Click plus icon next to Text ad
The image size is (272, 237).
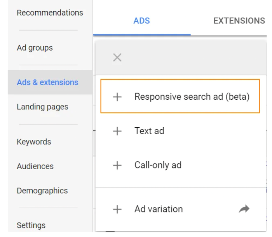[x=117, y=131]
